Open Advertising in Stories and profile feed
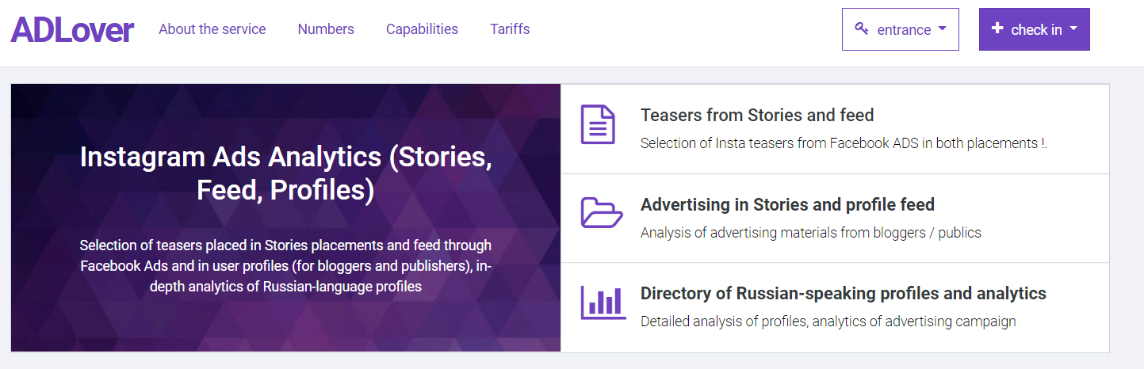Screen dimensions: 1144x369 pos(787,204)
